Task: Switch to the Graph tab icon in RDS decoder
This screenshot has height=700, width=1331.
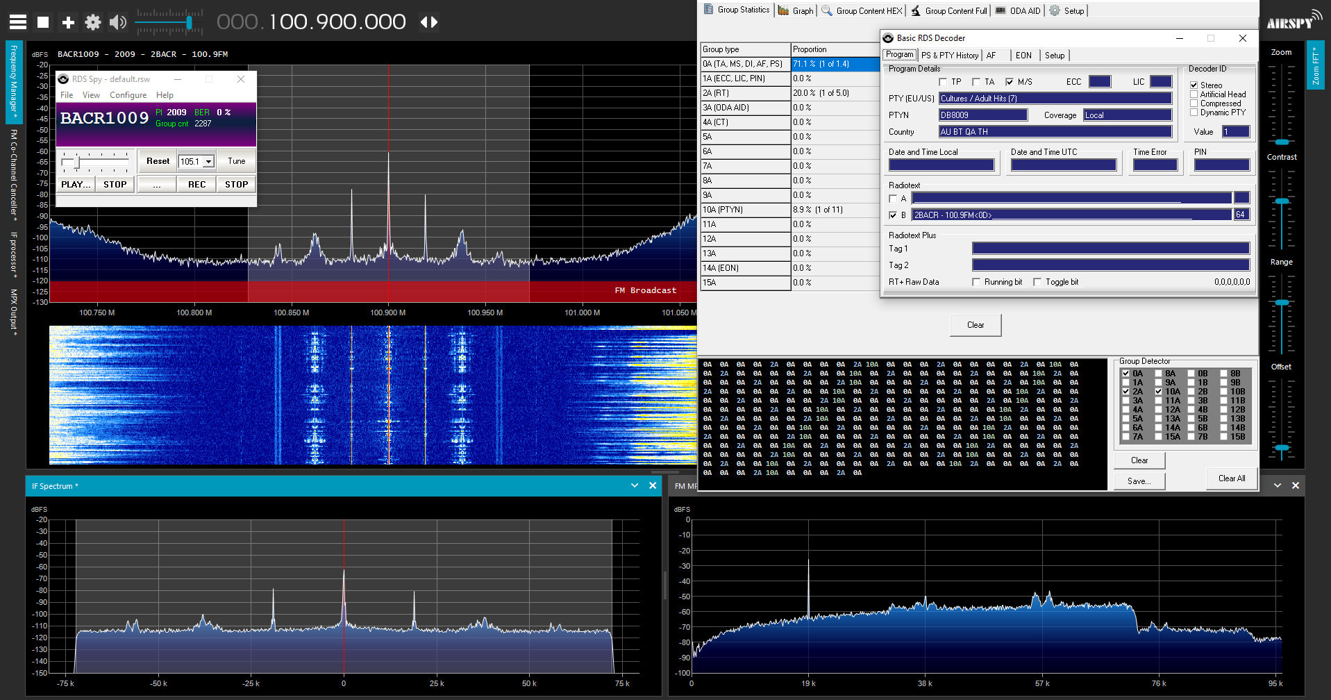Action: tap(785, 10)
